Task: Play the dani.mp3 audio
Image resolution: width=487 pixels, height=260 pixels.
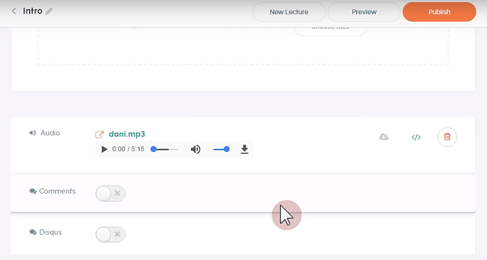Action: pos(104,149)
